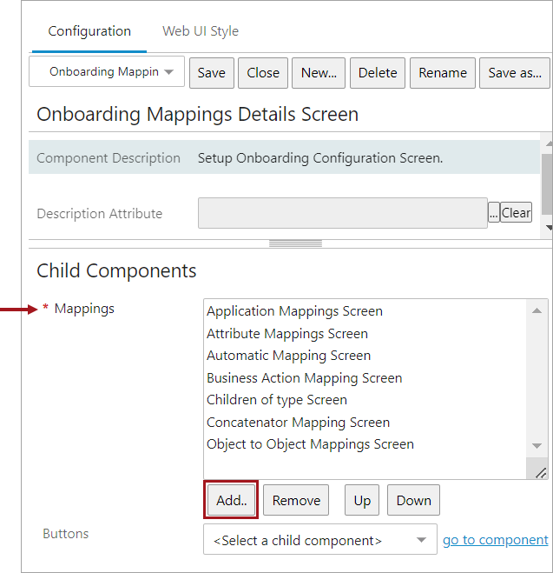Click the Save as... button
This screenshot has width=553, height=573.
click(x=515, y=73)
